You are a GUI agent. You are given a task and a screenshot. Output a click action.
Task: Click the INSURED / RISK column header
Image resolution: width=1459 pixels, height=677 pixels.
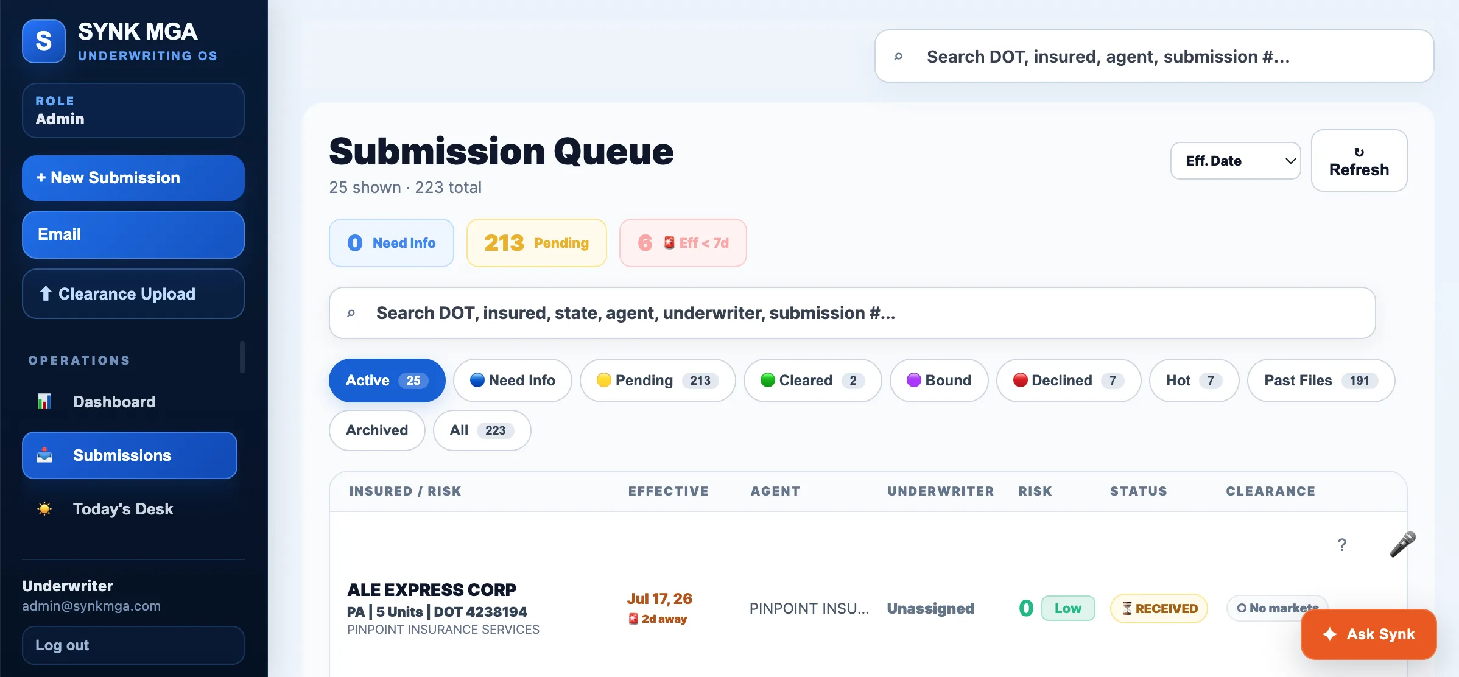click(405, 491)
